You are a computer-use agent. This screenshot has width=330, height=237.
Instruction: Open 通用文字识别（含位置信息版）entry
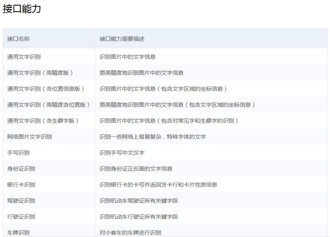click(x=46, y=89)
